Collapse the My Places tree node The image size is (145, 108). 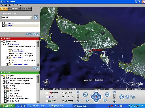click(2, 42)
